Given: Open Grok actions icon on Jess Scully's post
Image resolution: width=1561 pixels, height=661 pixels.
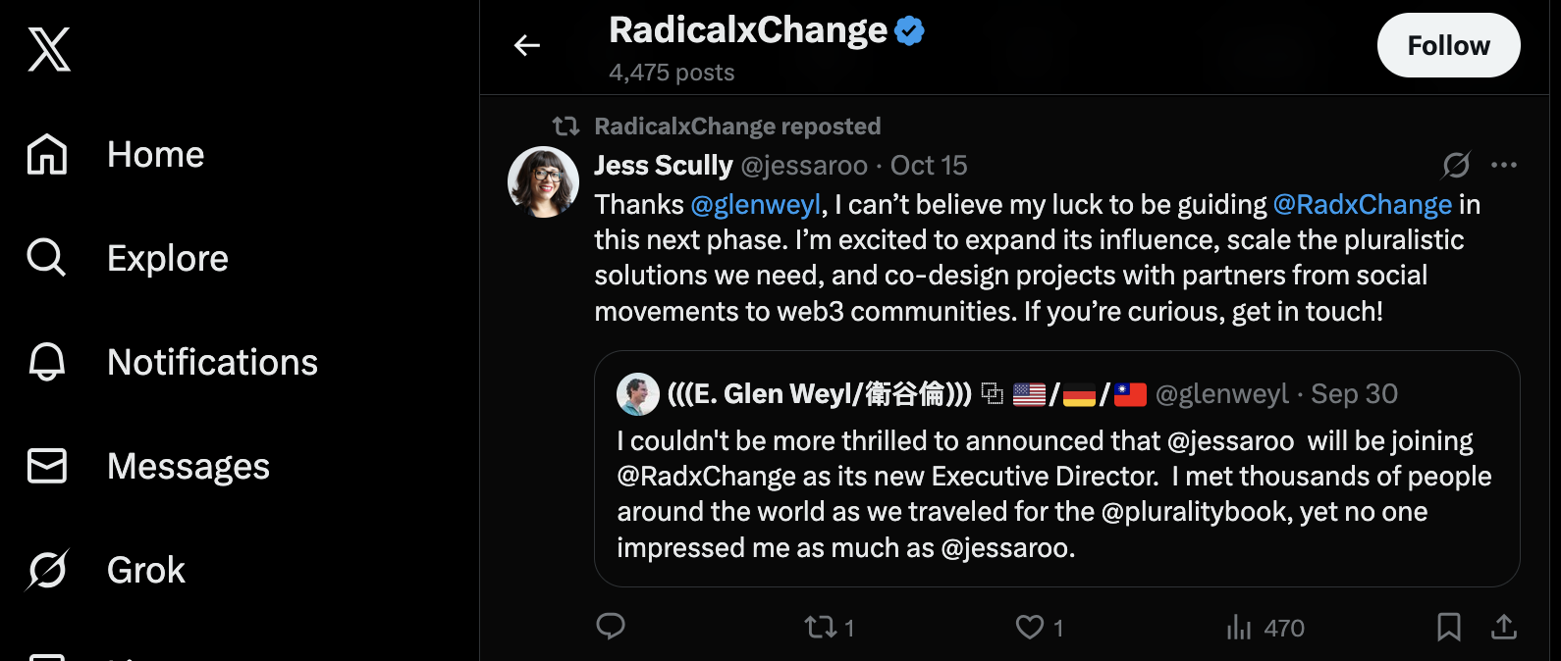Looking at the screenshot, I should point(1456,165).
